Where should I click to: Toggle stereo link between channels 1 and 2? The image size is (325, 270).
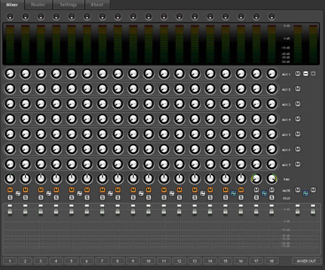[18, 193]
